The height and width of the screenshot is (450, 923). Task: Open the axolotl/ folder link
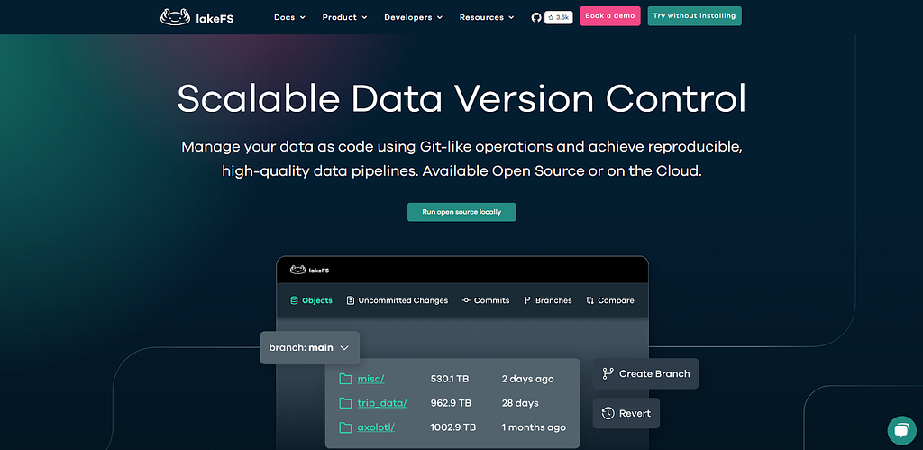coord(376,427)
